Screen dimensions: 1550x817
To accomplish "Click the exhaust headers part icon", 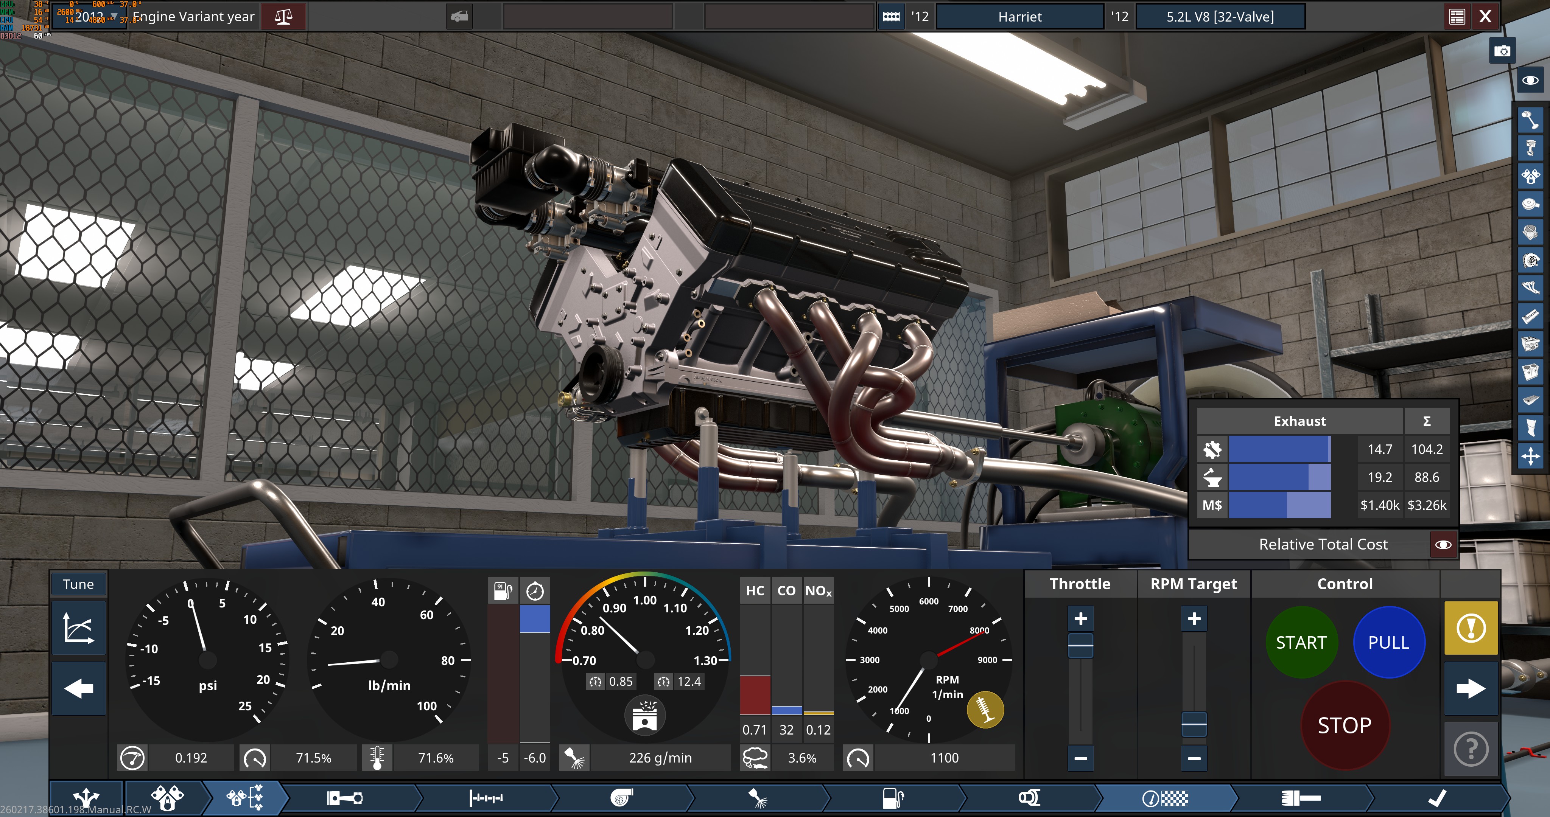I will (x=1530, y=288).
